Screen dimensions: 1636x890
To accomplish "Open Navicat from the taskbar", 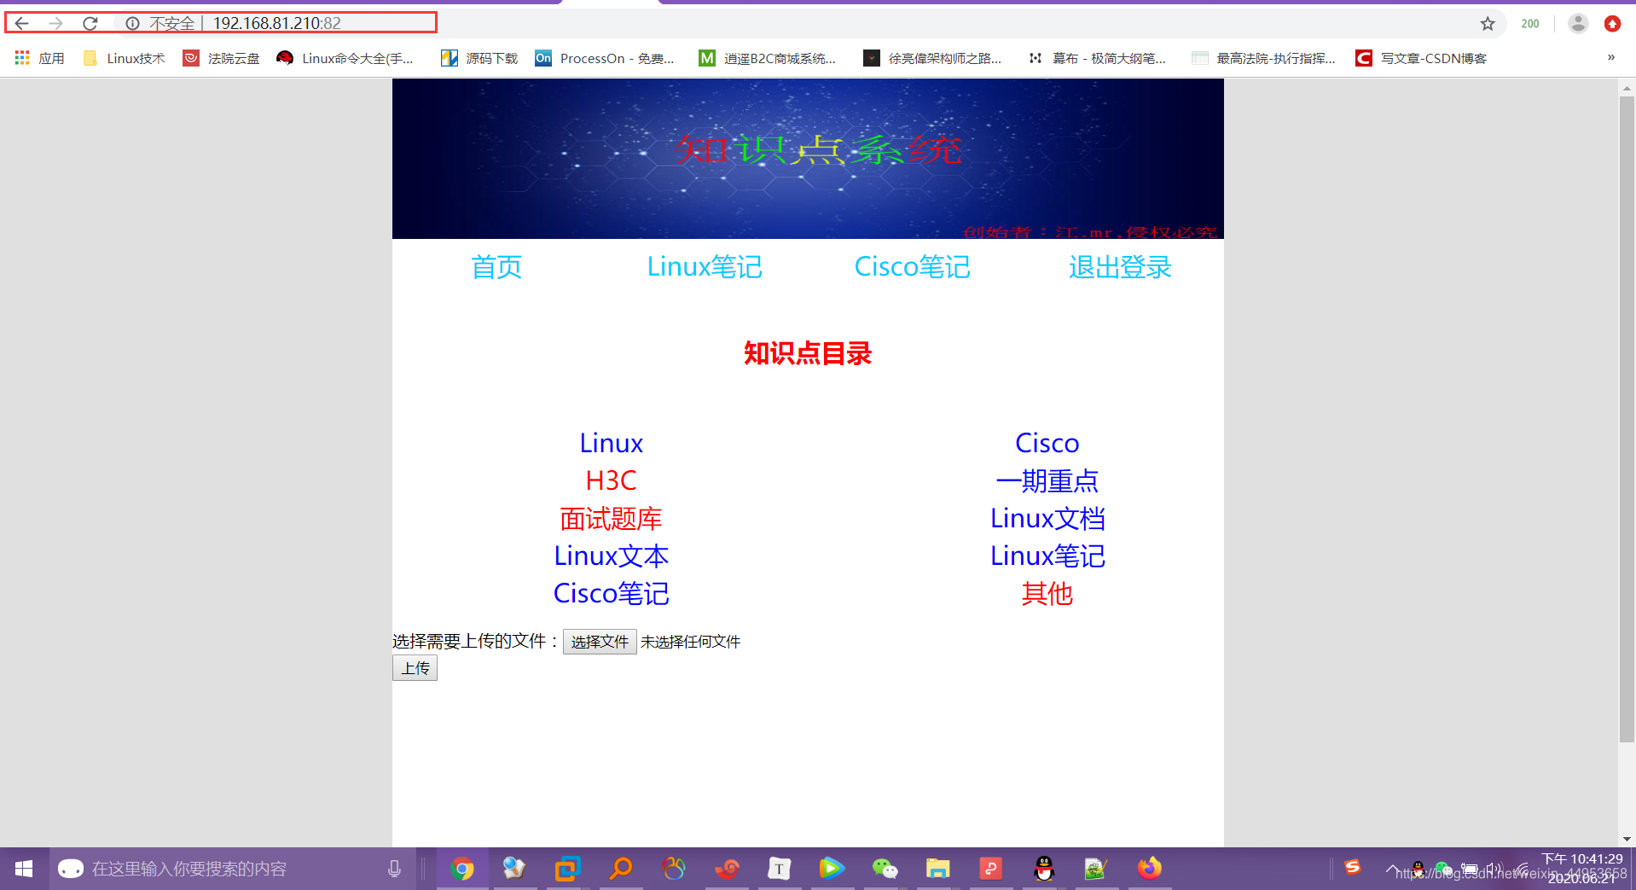I will (674, 868).
